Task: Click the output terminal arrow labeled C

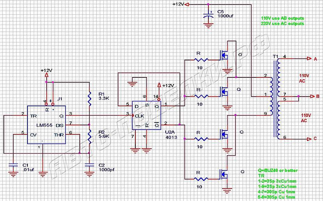Action: [x=309, y=139]
